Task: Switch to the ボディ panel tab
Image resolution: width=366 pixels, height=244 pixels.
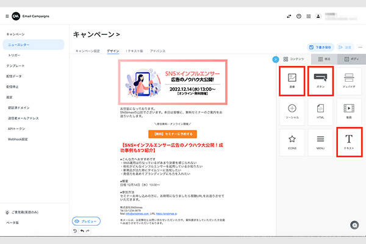Action: coord(350,59)
